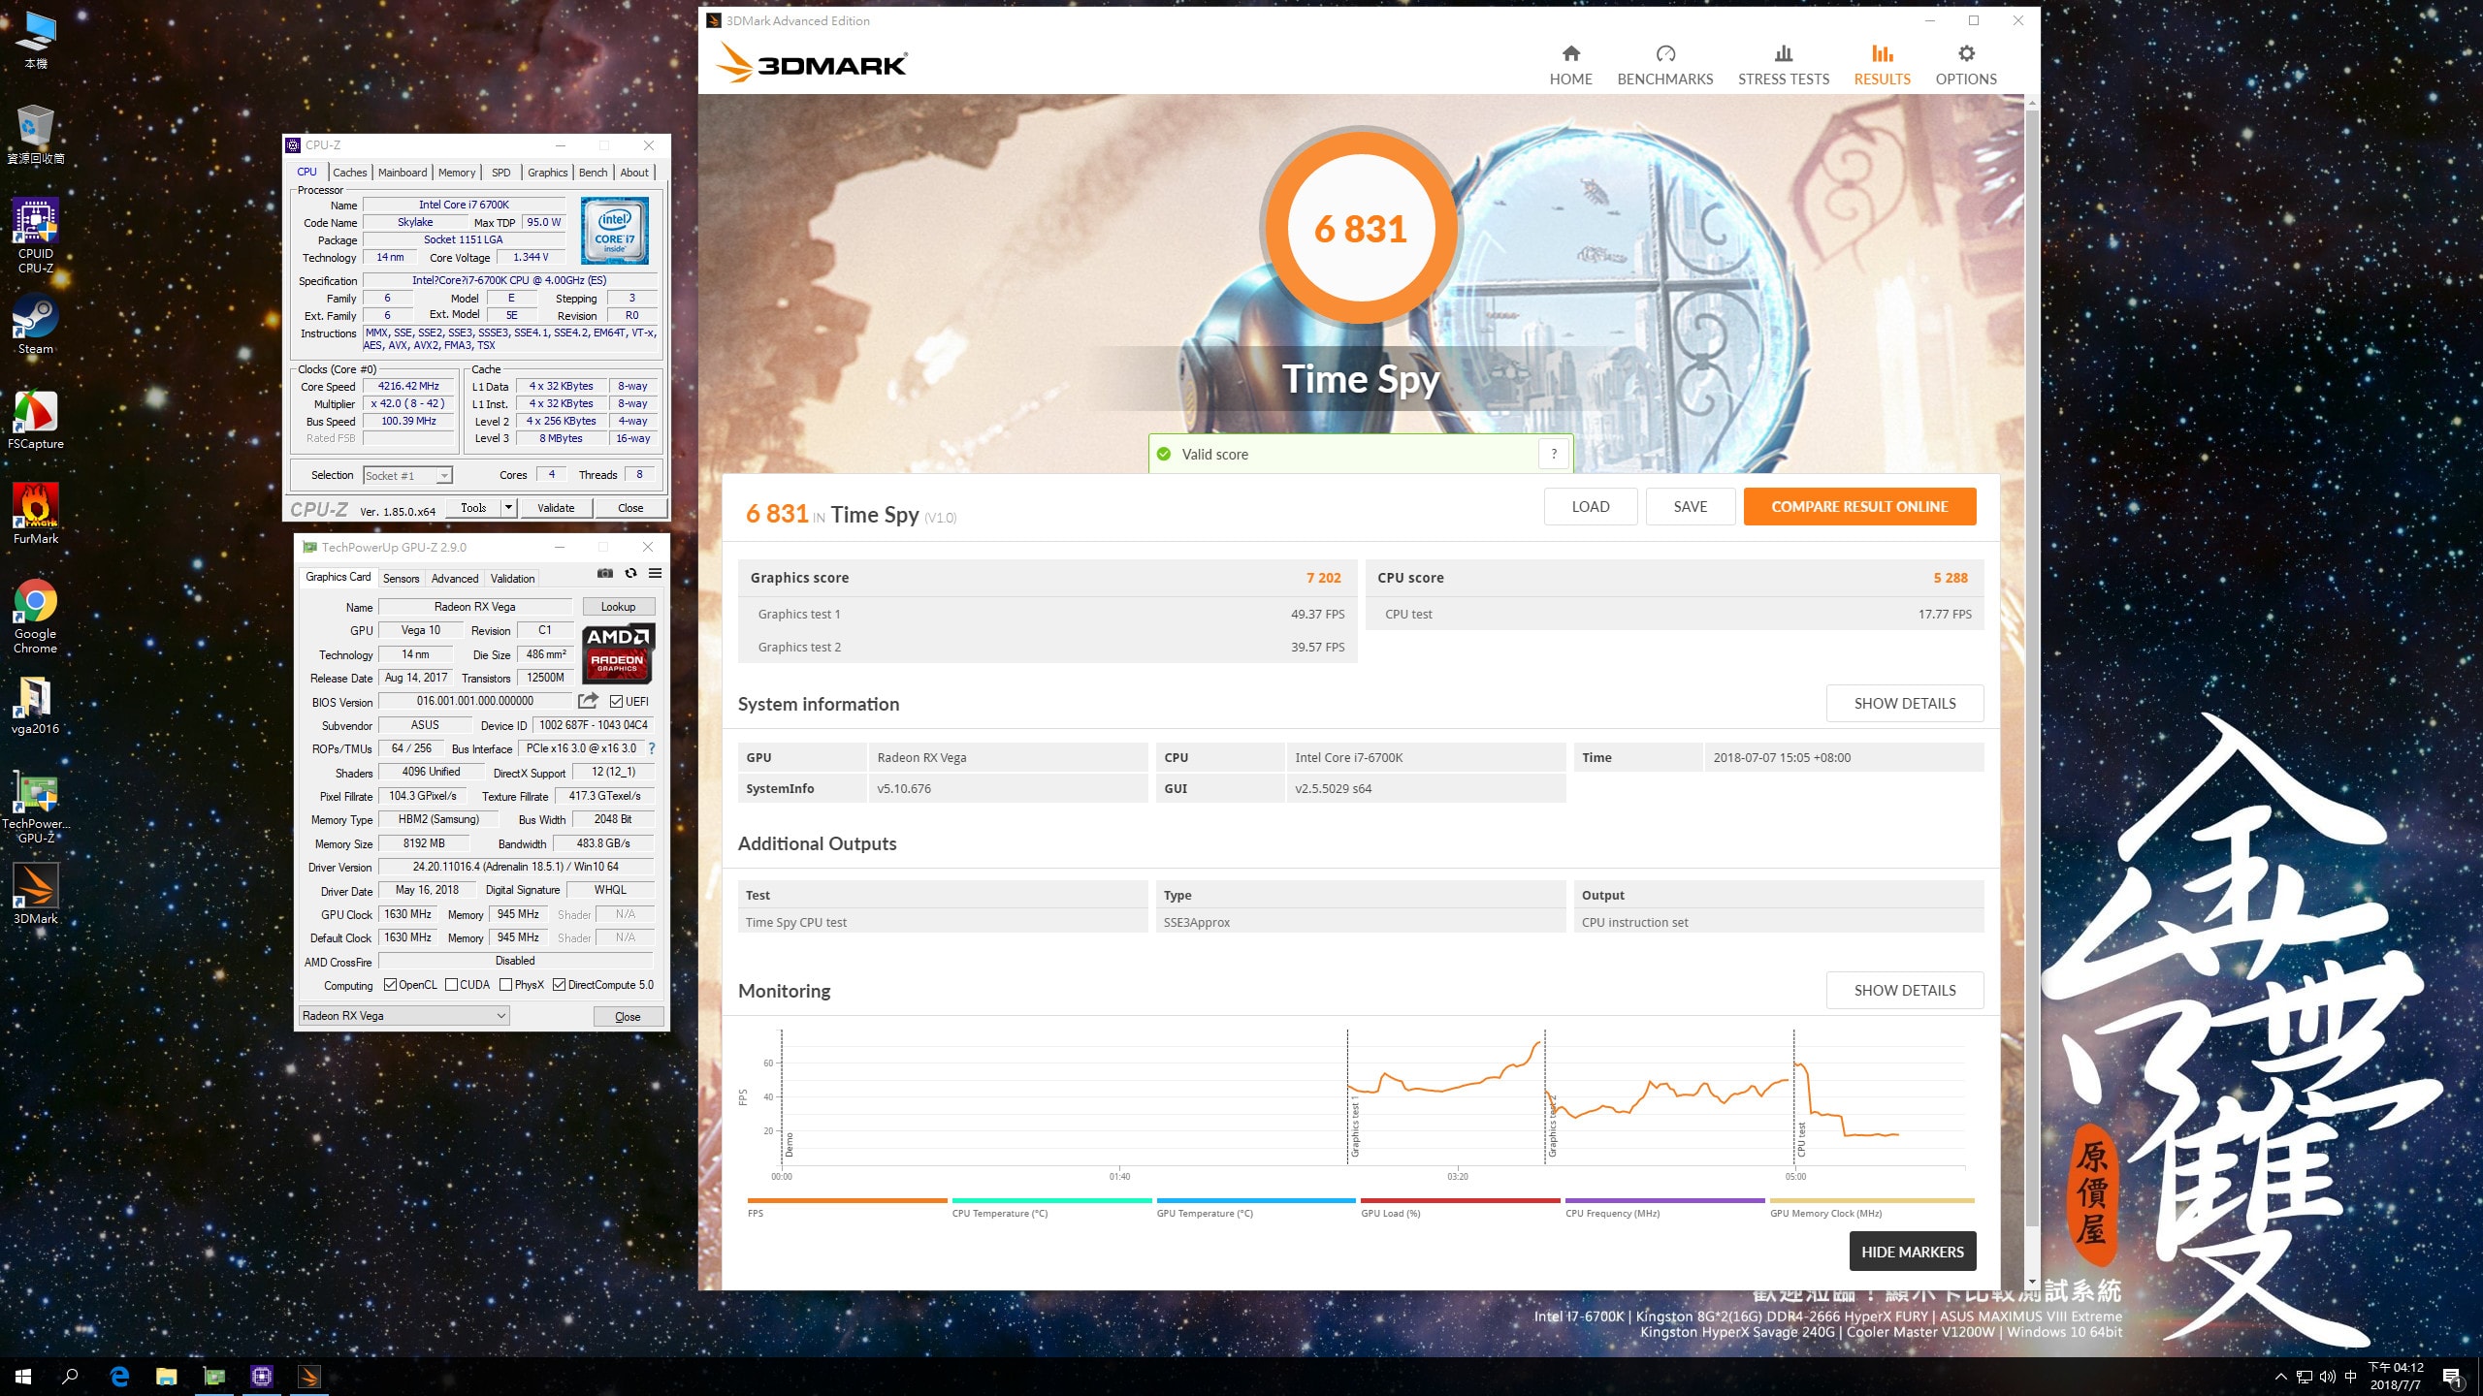Click the BIOS version export share icon
Screen dimensions: 2483x1396
coord(588,700)
